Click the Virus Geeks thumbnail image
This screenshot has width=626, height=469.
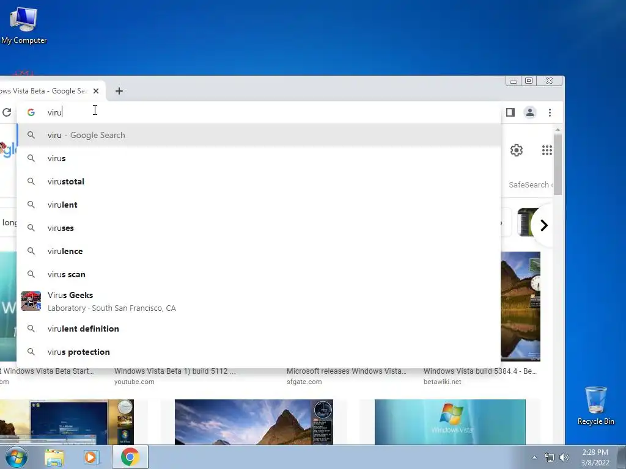(x=31, y=301)
